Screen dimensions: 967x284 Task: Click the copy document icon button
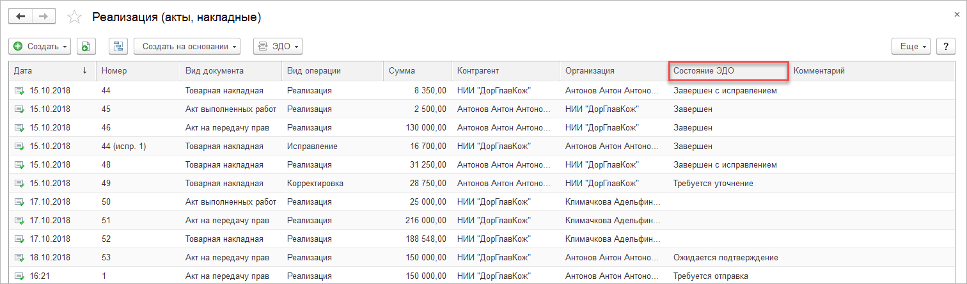[86, 46]
